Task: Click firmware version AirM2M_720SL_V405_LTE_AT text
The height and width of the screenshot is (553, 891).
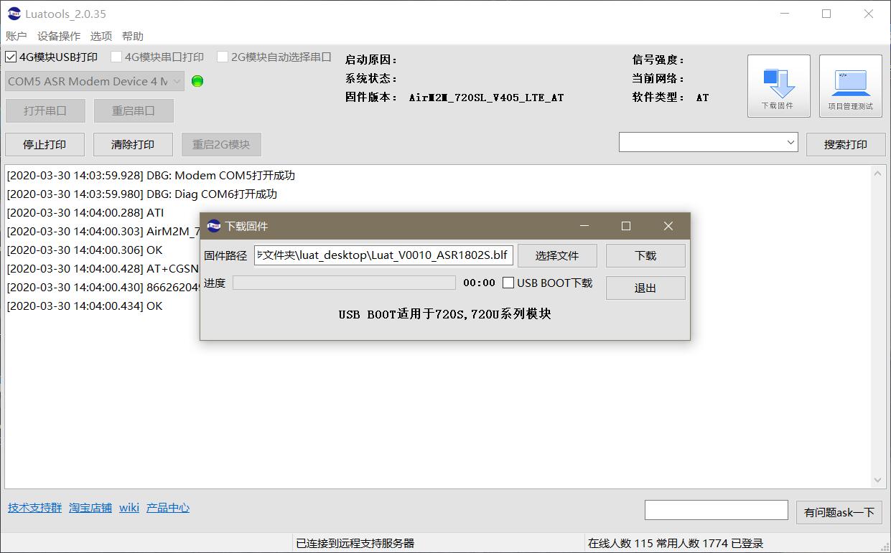Action: coord(486,98)
